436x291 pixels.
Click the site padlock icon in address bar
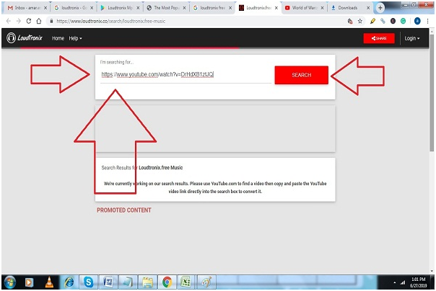click(x=51, y=21)
